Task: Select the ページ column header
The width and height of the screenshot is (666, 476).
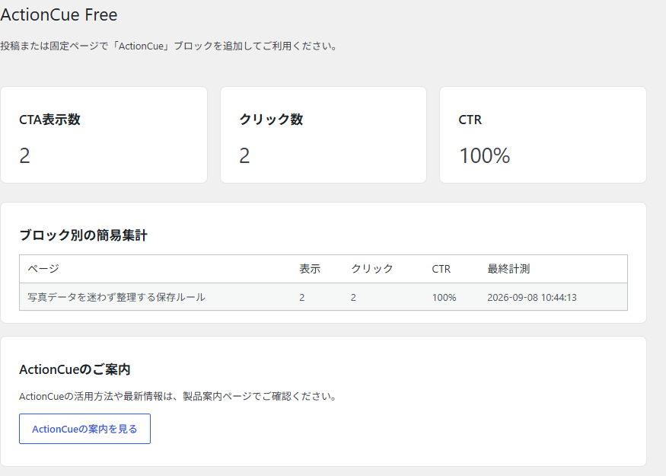Action: [43, 269]
